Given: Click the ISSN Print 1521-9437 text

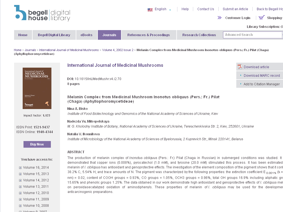Looking at the screenshot, I should [33, 127].
